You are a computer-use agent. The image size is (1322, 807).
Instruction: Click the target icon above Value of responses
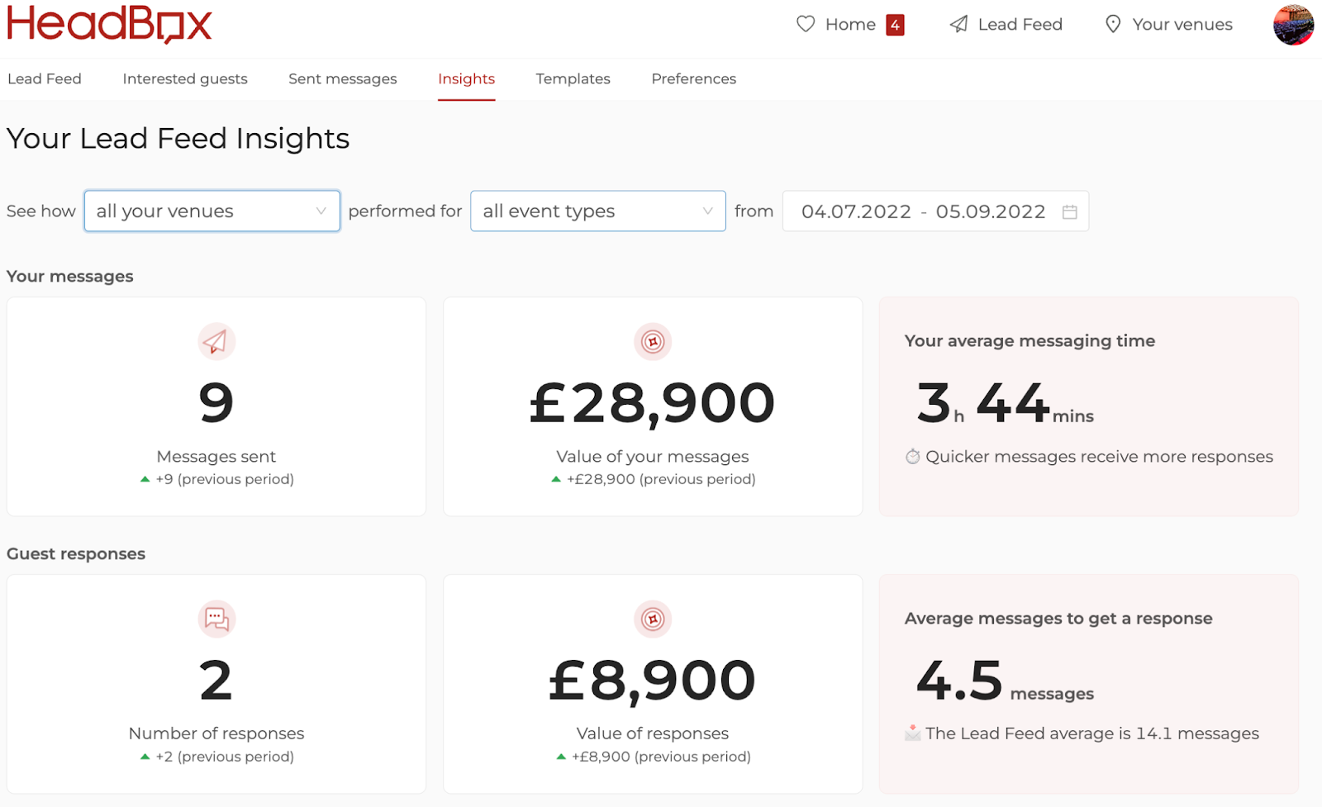point(653,619)
